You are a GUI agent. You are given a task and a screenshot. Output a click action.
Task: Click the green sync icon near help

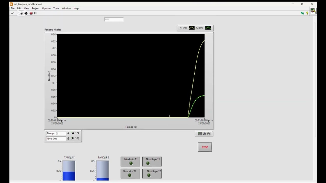click(302, 13)
